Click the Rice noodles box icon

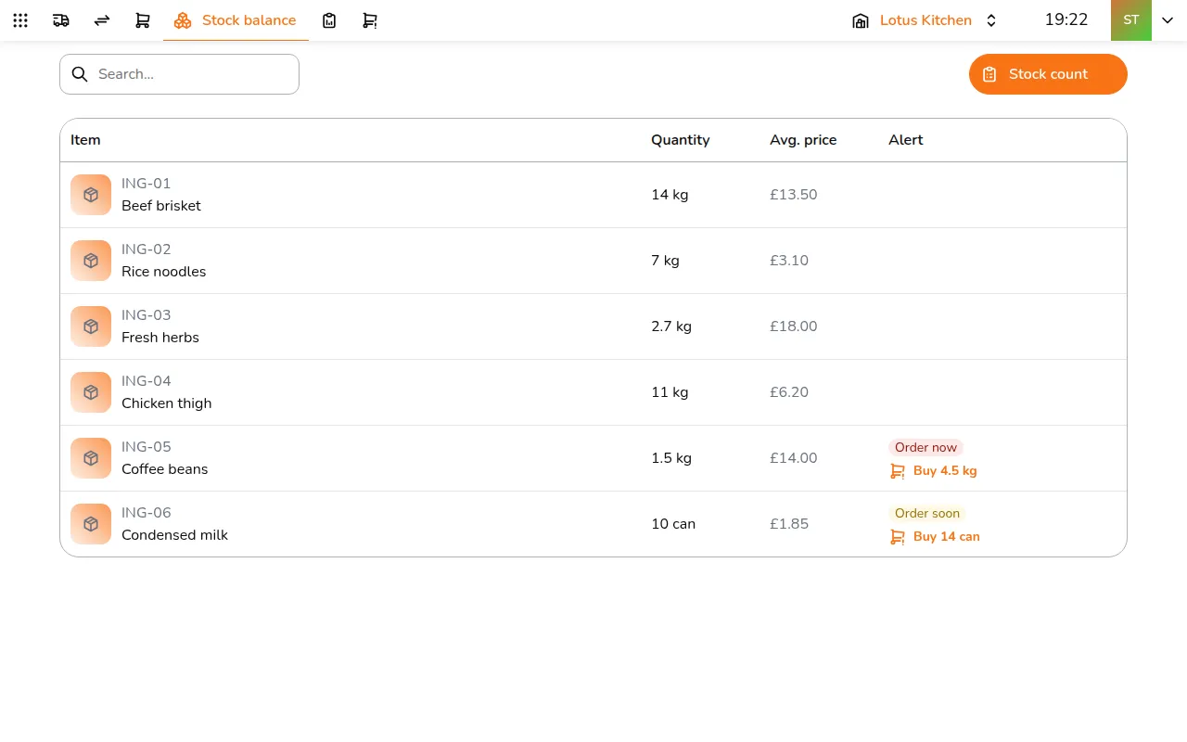click(91, 261)
